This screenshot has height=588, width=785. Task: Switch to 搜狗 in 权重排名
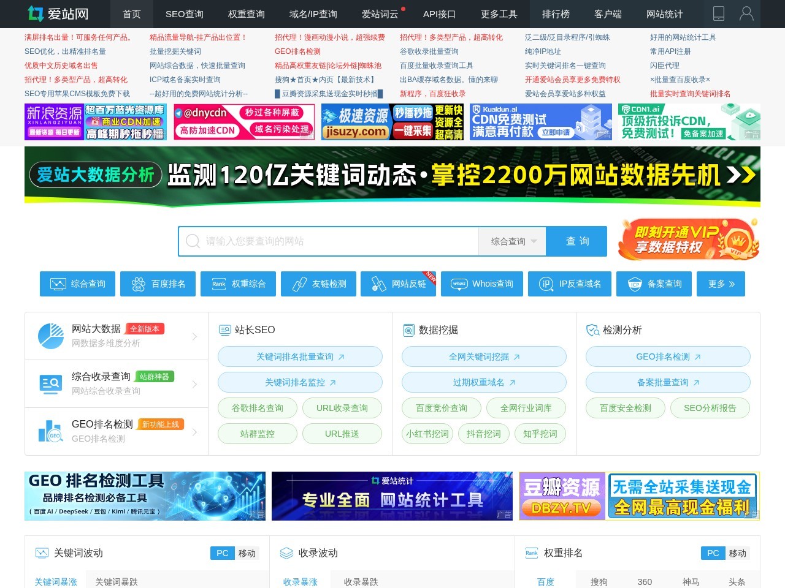599,582
